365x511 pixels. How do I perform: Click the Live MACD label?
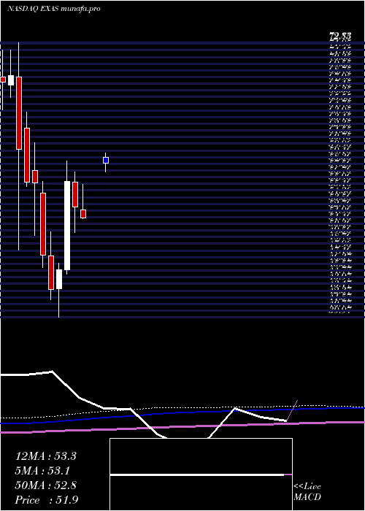(307, 492)
